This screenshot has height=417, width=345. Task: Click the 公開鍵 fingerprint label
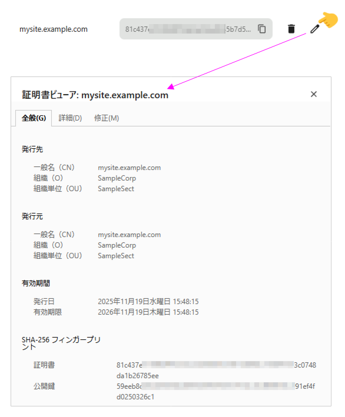click(44, 386)
